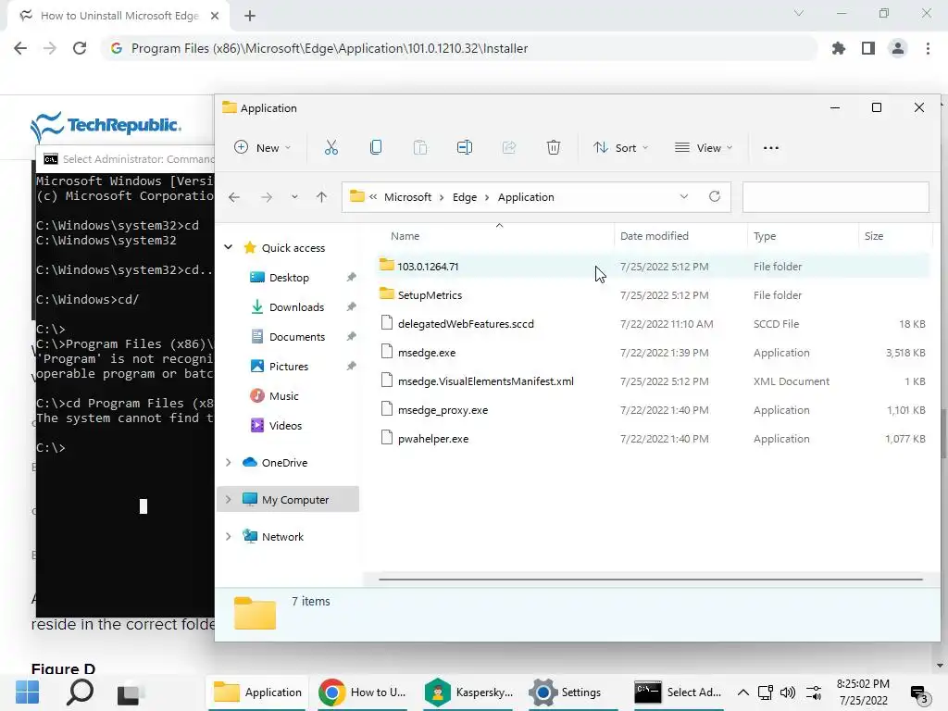Switch to Chrome How to U... taskbar item

click(x=362, y=692)
